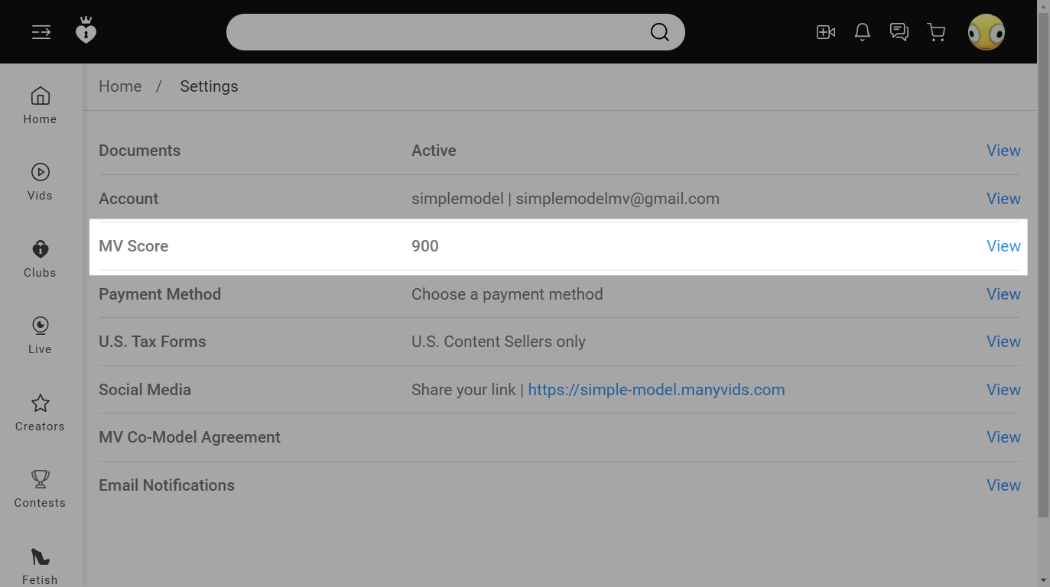1050x587 pixels.
Task: Click View link for Payment Method
Action: pos(1003,294)
